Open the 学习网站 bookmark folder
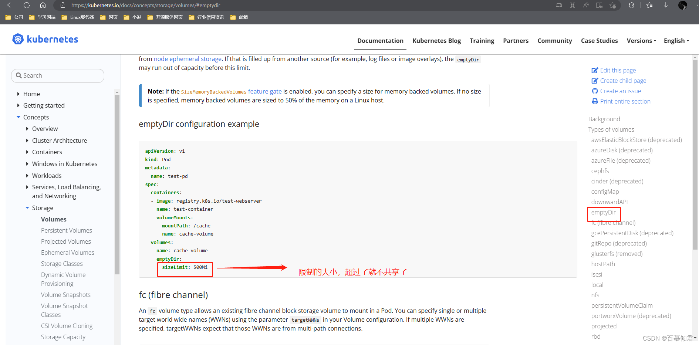 [42, 17]
